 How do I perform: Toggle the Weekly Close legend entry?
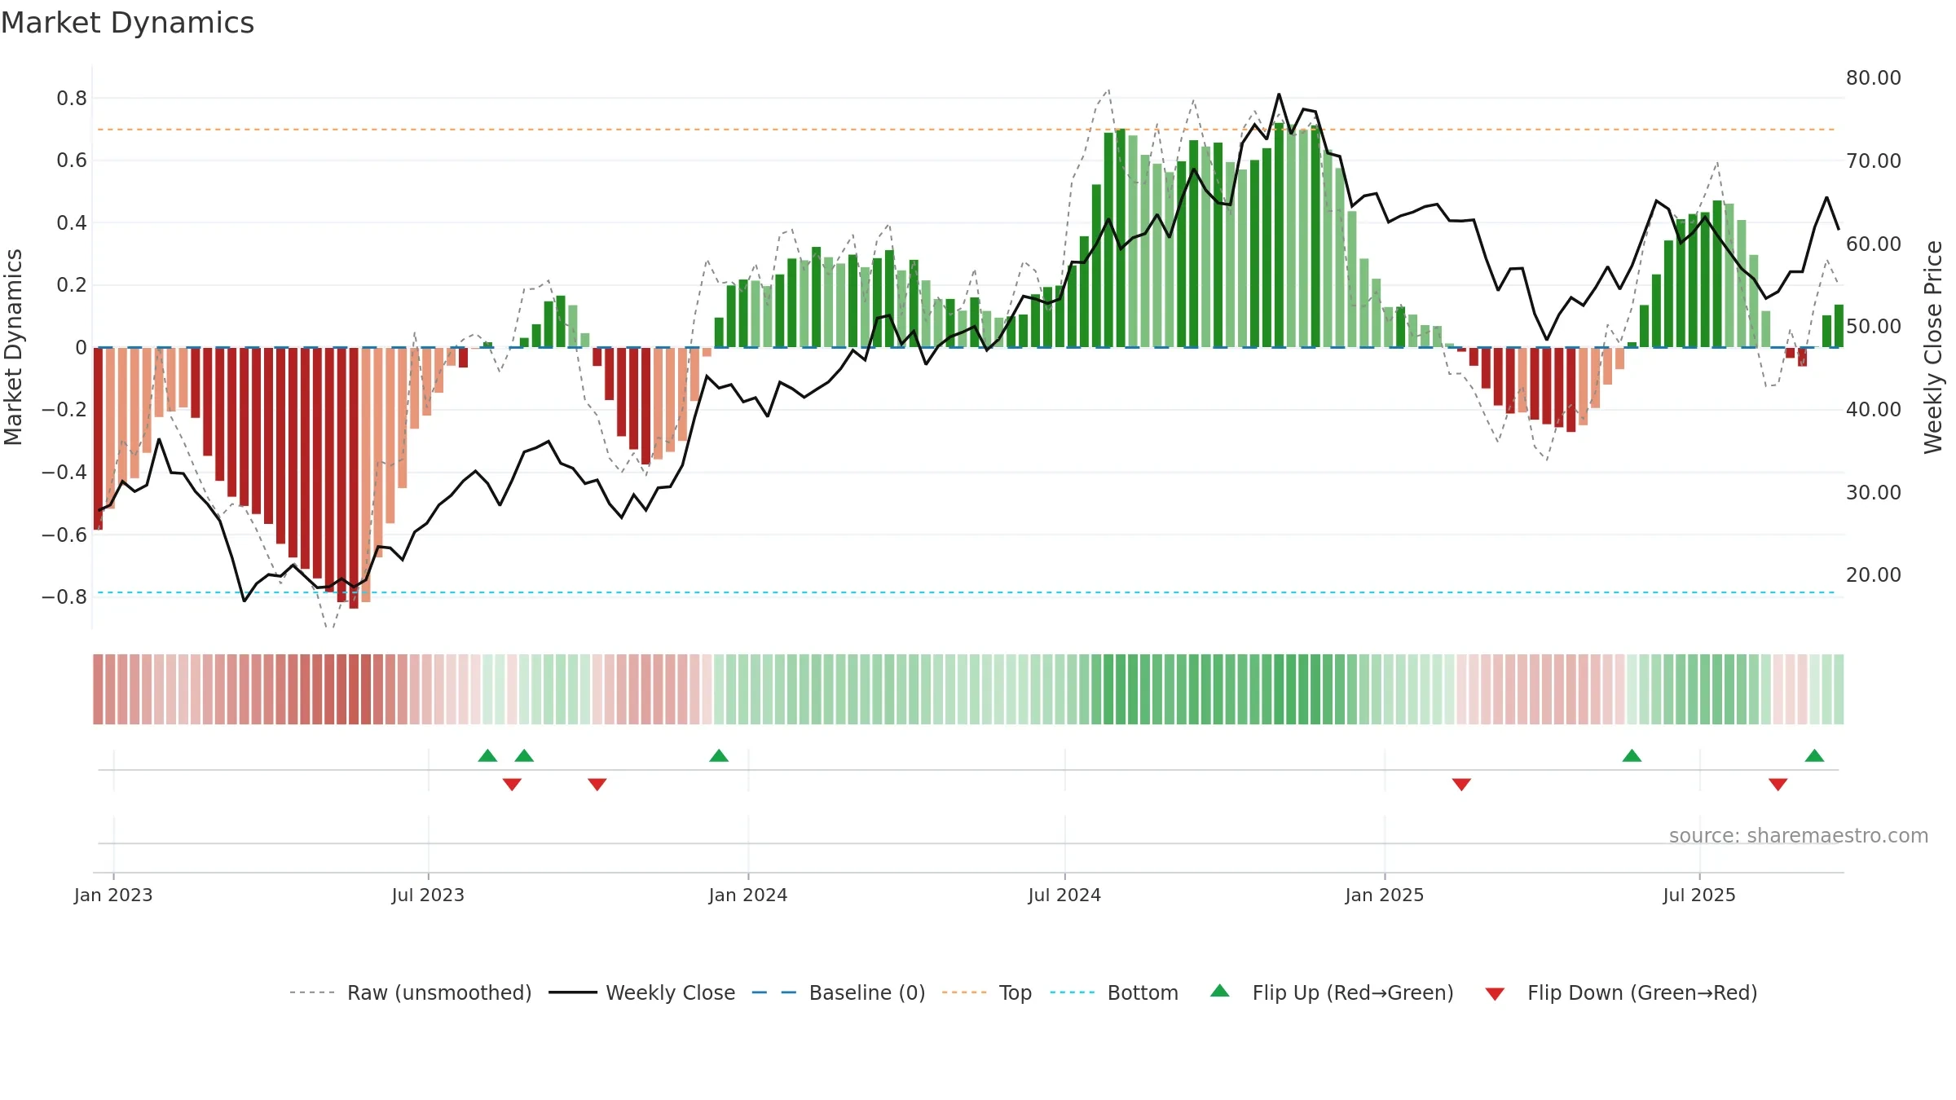[x=641, y=992]
